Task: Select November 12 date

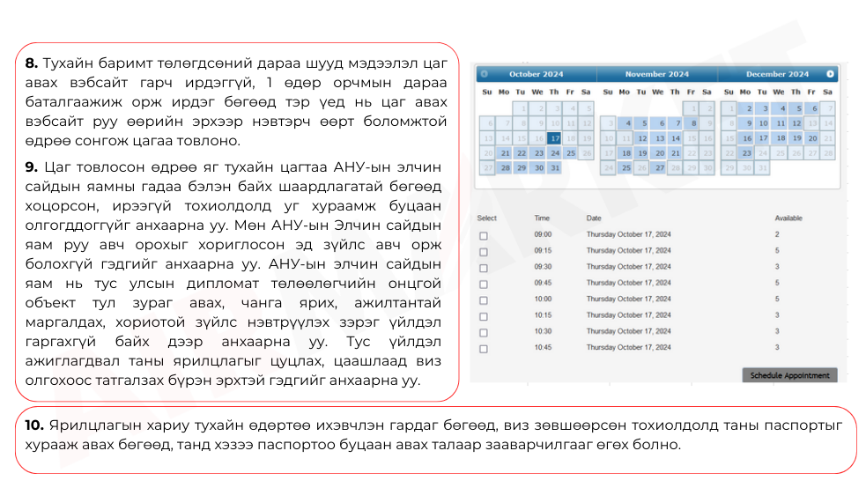Action: (x=641, y=138)
